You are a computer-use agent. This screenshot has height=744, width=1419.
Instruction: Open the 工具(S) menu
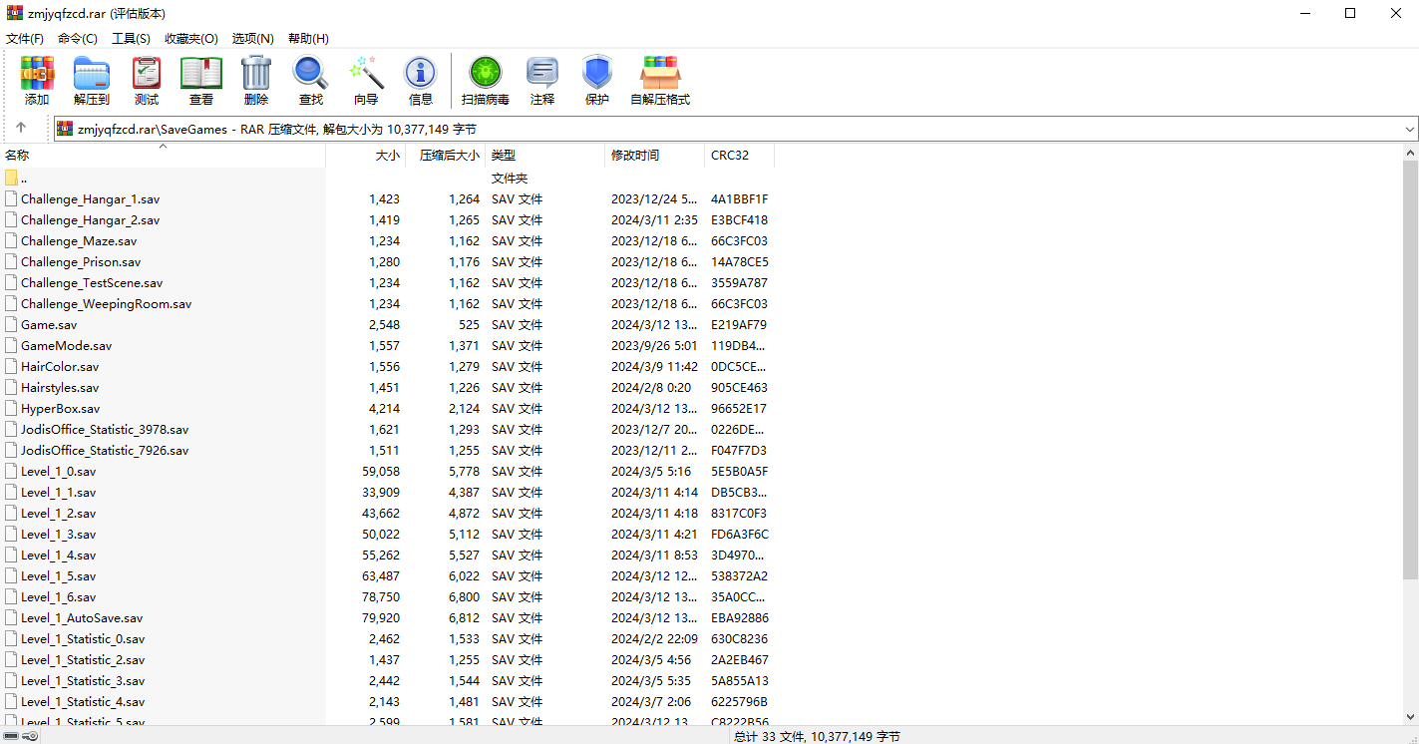tap(131, 39)
